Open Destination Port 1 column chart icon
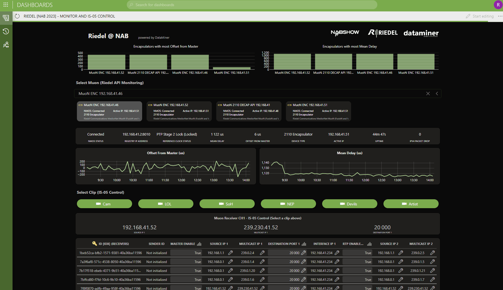Image resolution: width=503 pixels, height=290 pixels. pos(304,244)
